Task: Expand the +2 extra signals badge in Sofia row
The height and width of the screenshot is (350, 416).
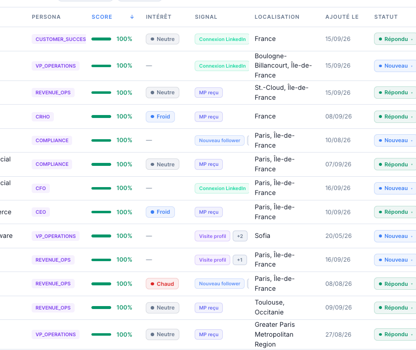Action: (x=240, y=236)
